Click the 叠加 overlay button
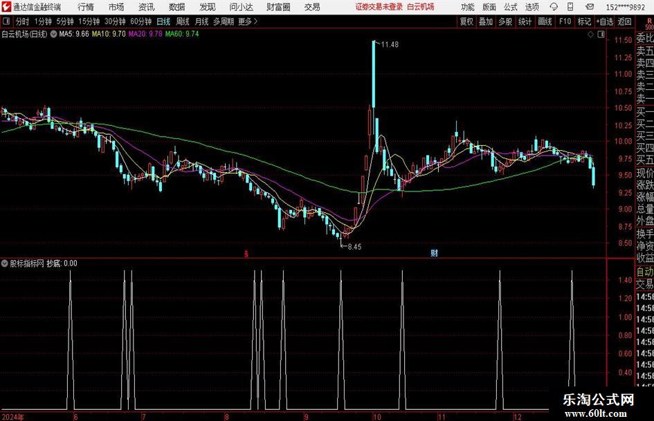 486,21
